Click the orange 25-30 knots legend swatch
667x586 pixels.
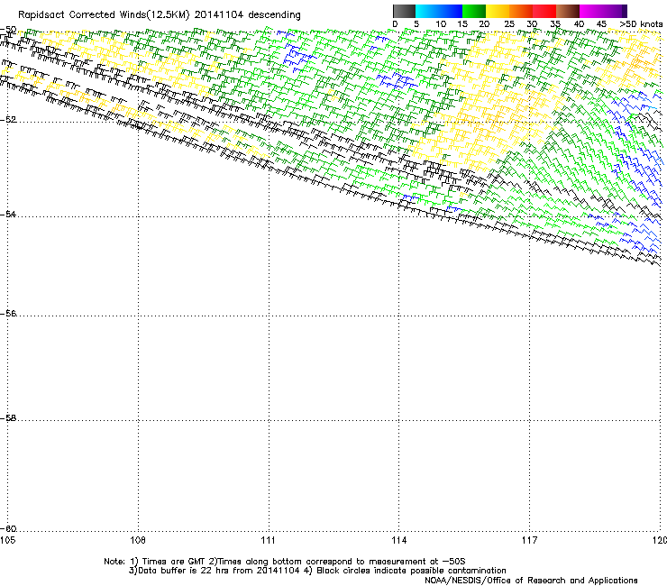click(521, 11)
